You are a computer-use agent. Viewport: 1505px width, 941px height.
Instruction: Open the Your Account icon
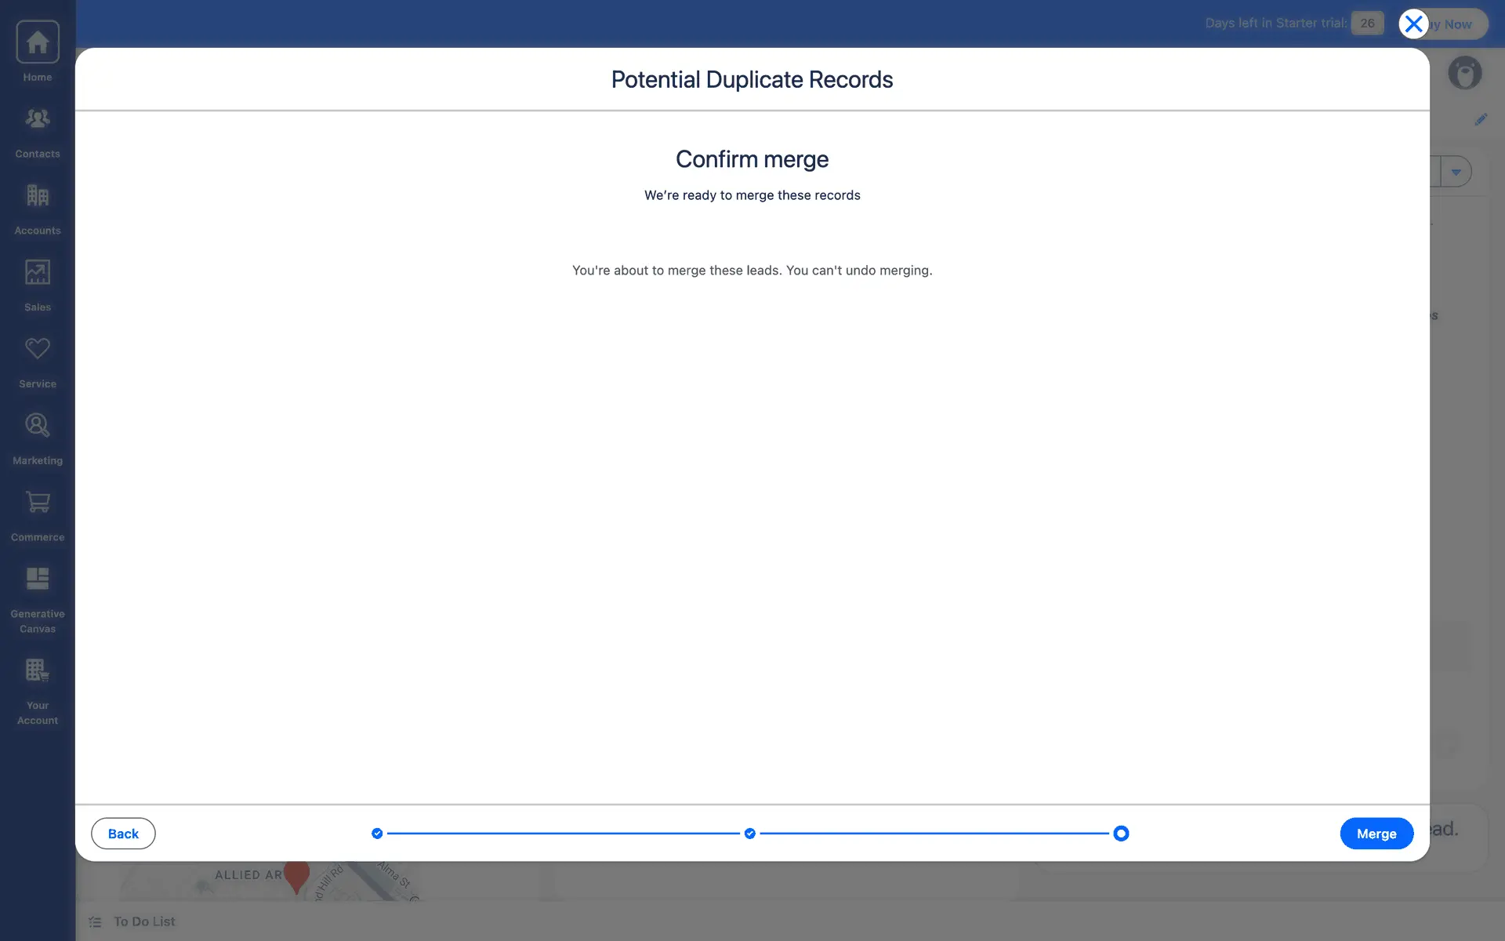pos(37,671)
